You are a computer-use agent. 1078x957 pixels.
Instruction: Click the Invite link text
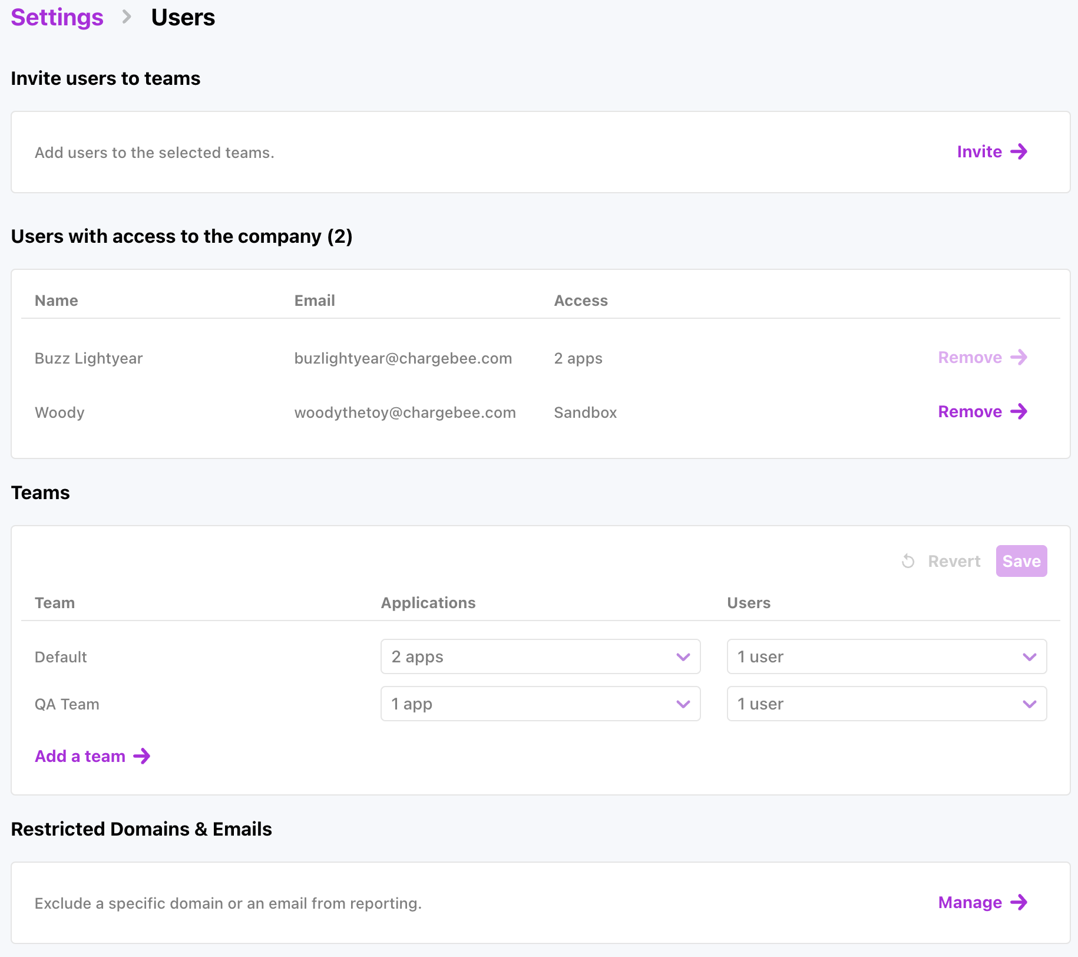click(x=979, y=152)
